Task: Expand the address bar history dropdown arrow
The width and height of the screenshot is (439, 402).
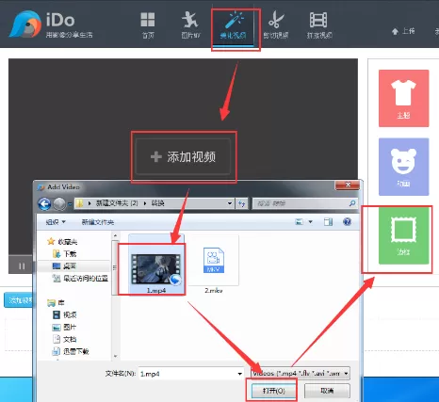Action: pos(230,203)
